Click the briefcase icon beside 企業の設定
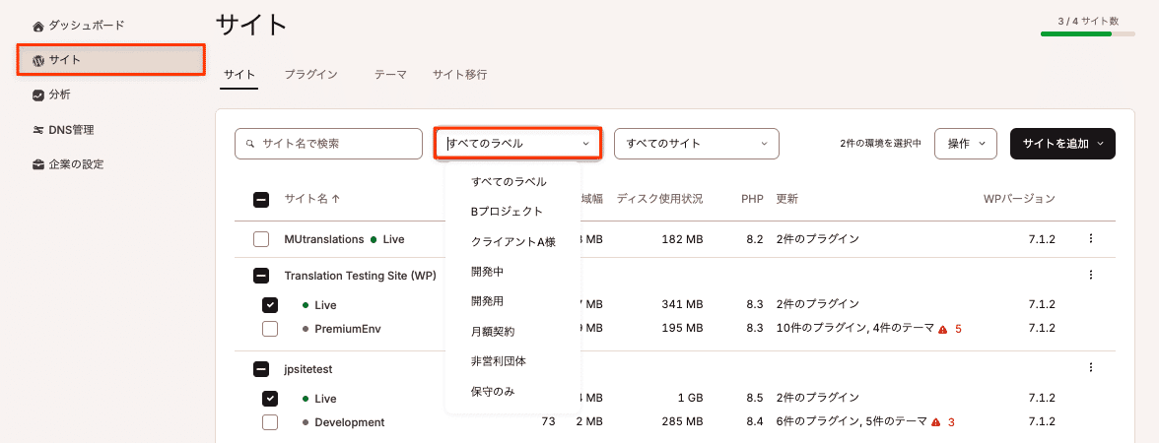 coord(38,164)
